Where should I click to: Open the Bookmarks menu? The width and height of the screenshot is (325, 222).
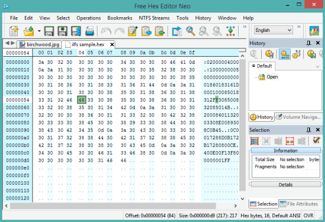[x=120, y=18]
